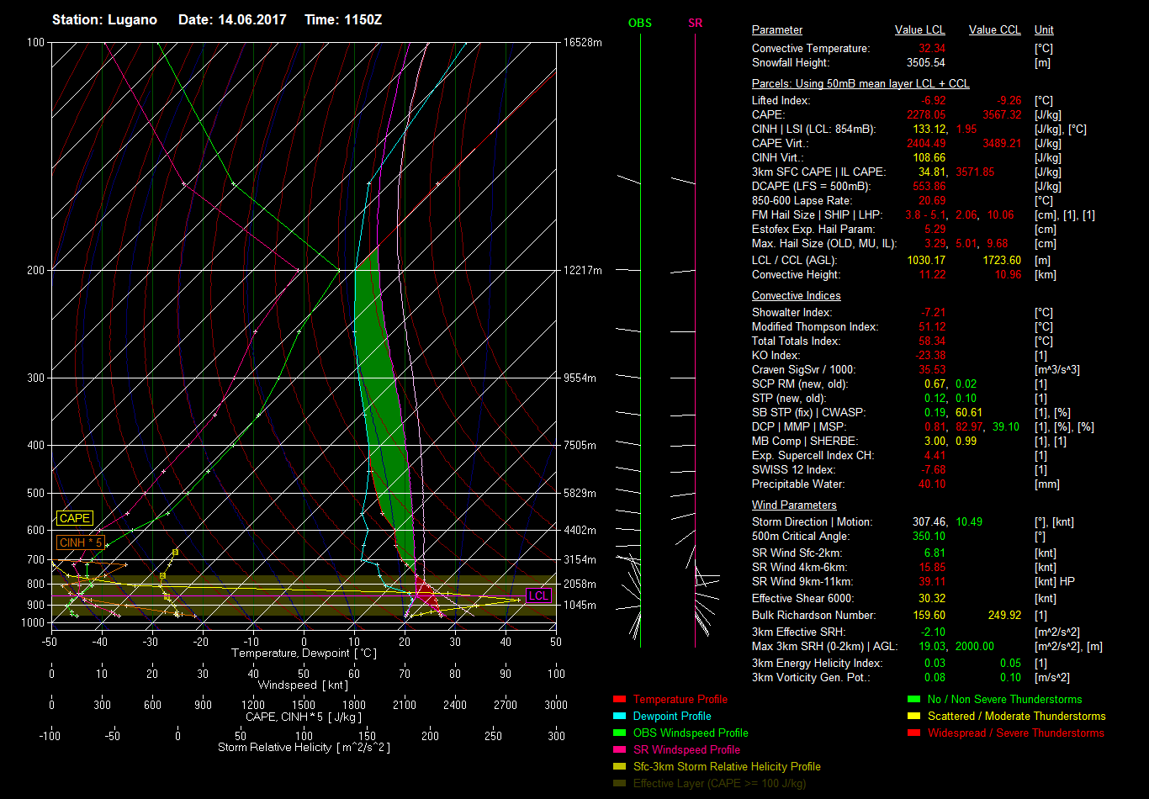
Task: Click the red Temperature Profile legend swatch
Action: tap(620, 700)
